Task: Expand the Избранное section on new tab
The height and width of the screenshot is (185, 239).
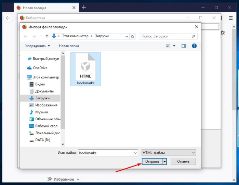Action: point(64,179)
